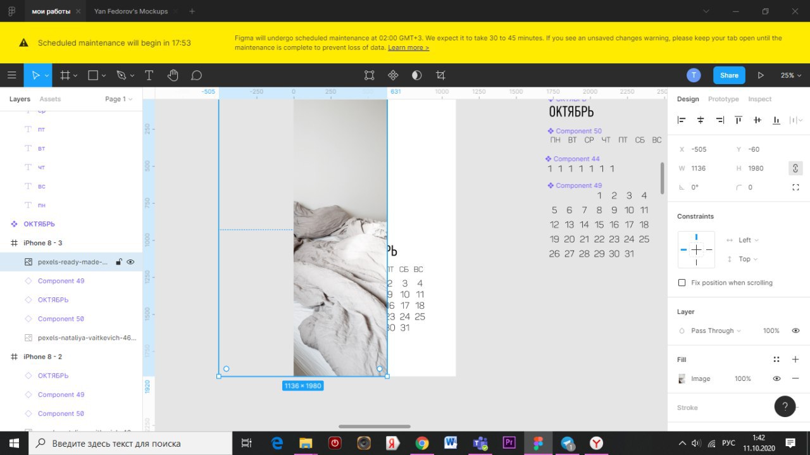Screen dimensions: 810x455
Task: Switch to Yan Fedorov's Mockups tab
Action: 131,11
